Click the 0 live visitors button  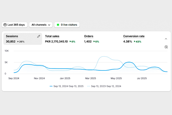tap(67, 25)
